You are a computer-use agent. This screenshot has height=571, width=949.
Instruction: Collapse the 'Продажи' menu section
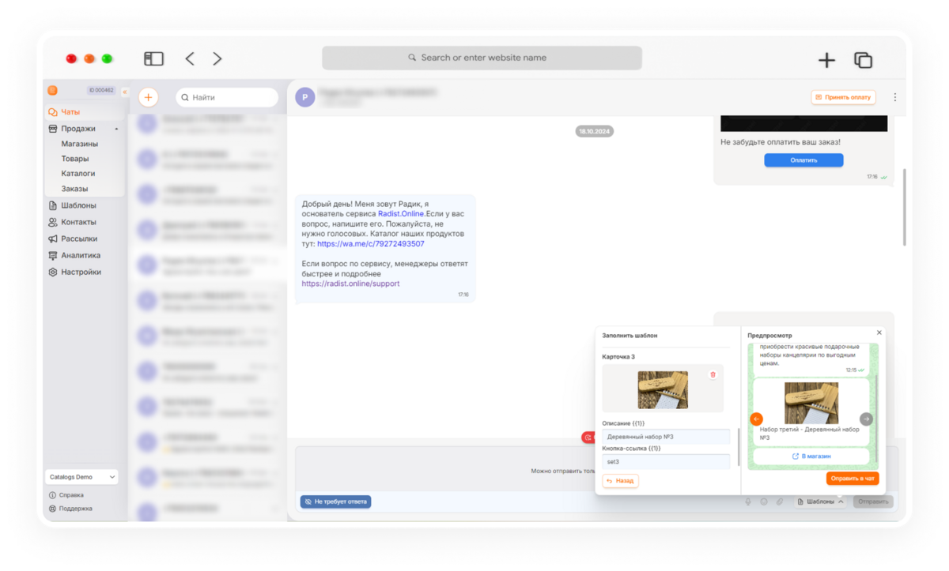[x=116, y=129]
